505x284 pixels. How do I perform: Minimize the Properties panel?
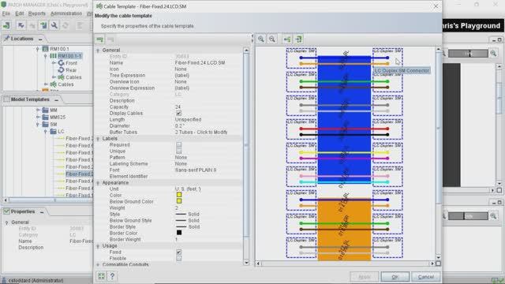coord(42,212)
